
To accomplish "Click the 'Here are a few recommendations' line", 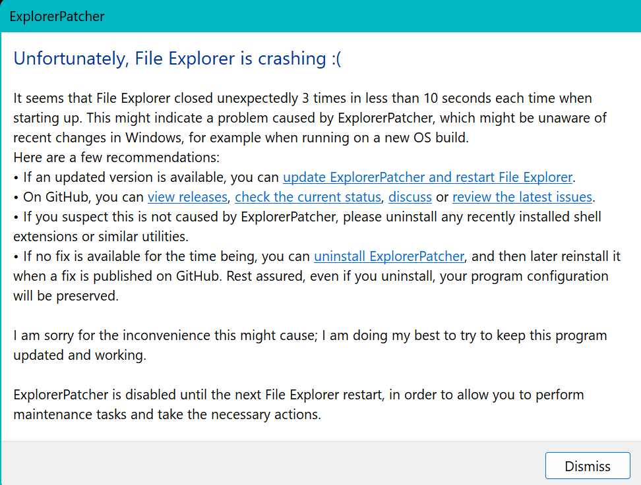I will [117, 157].
